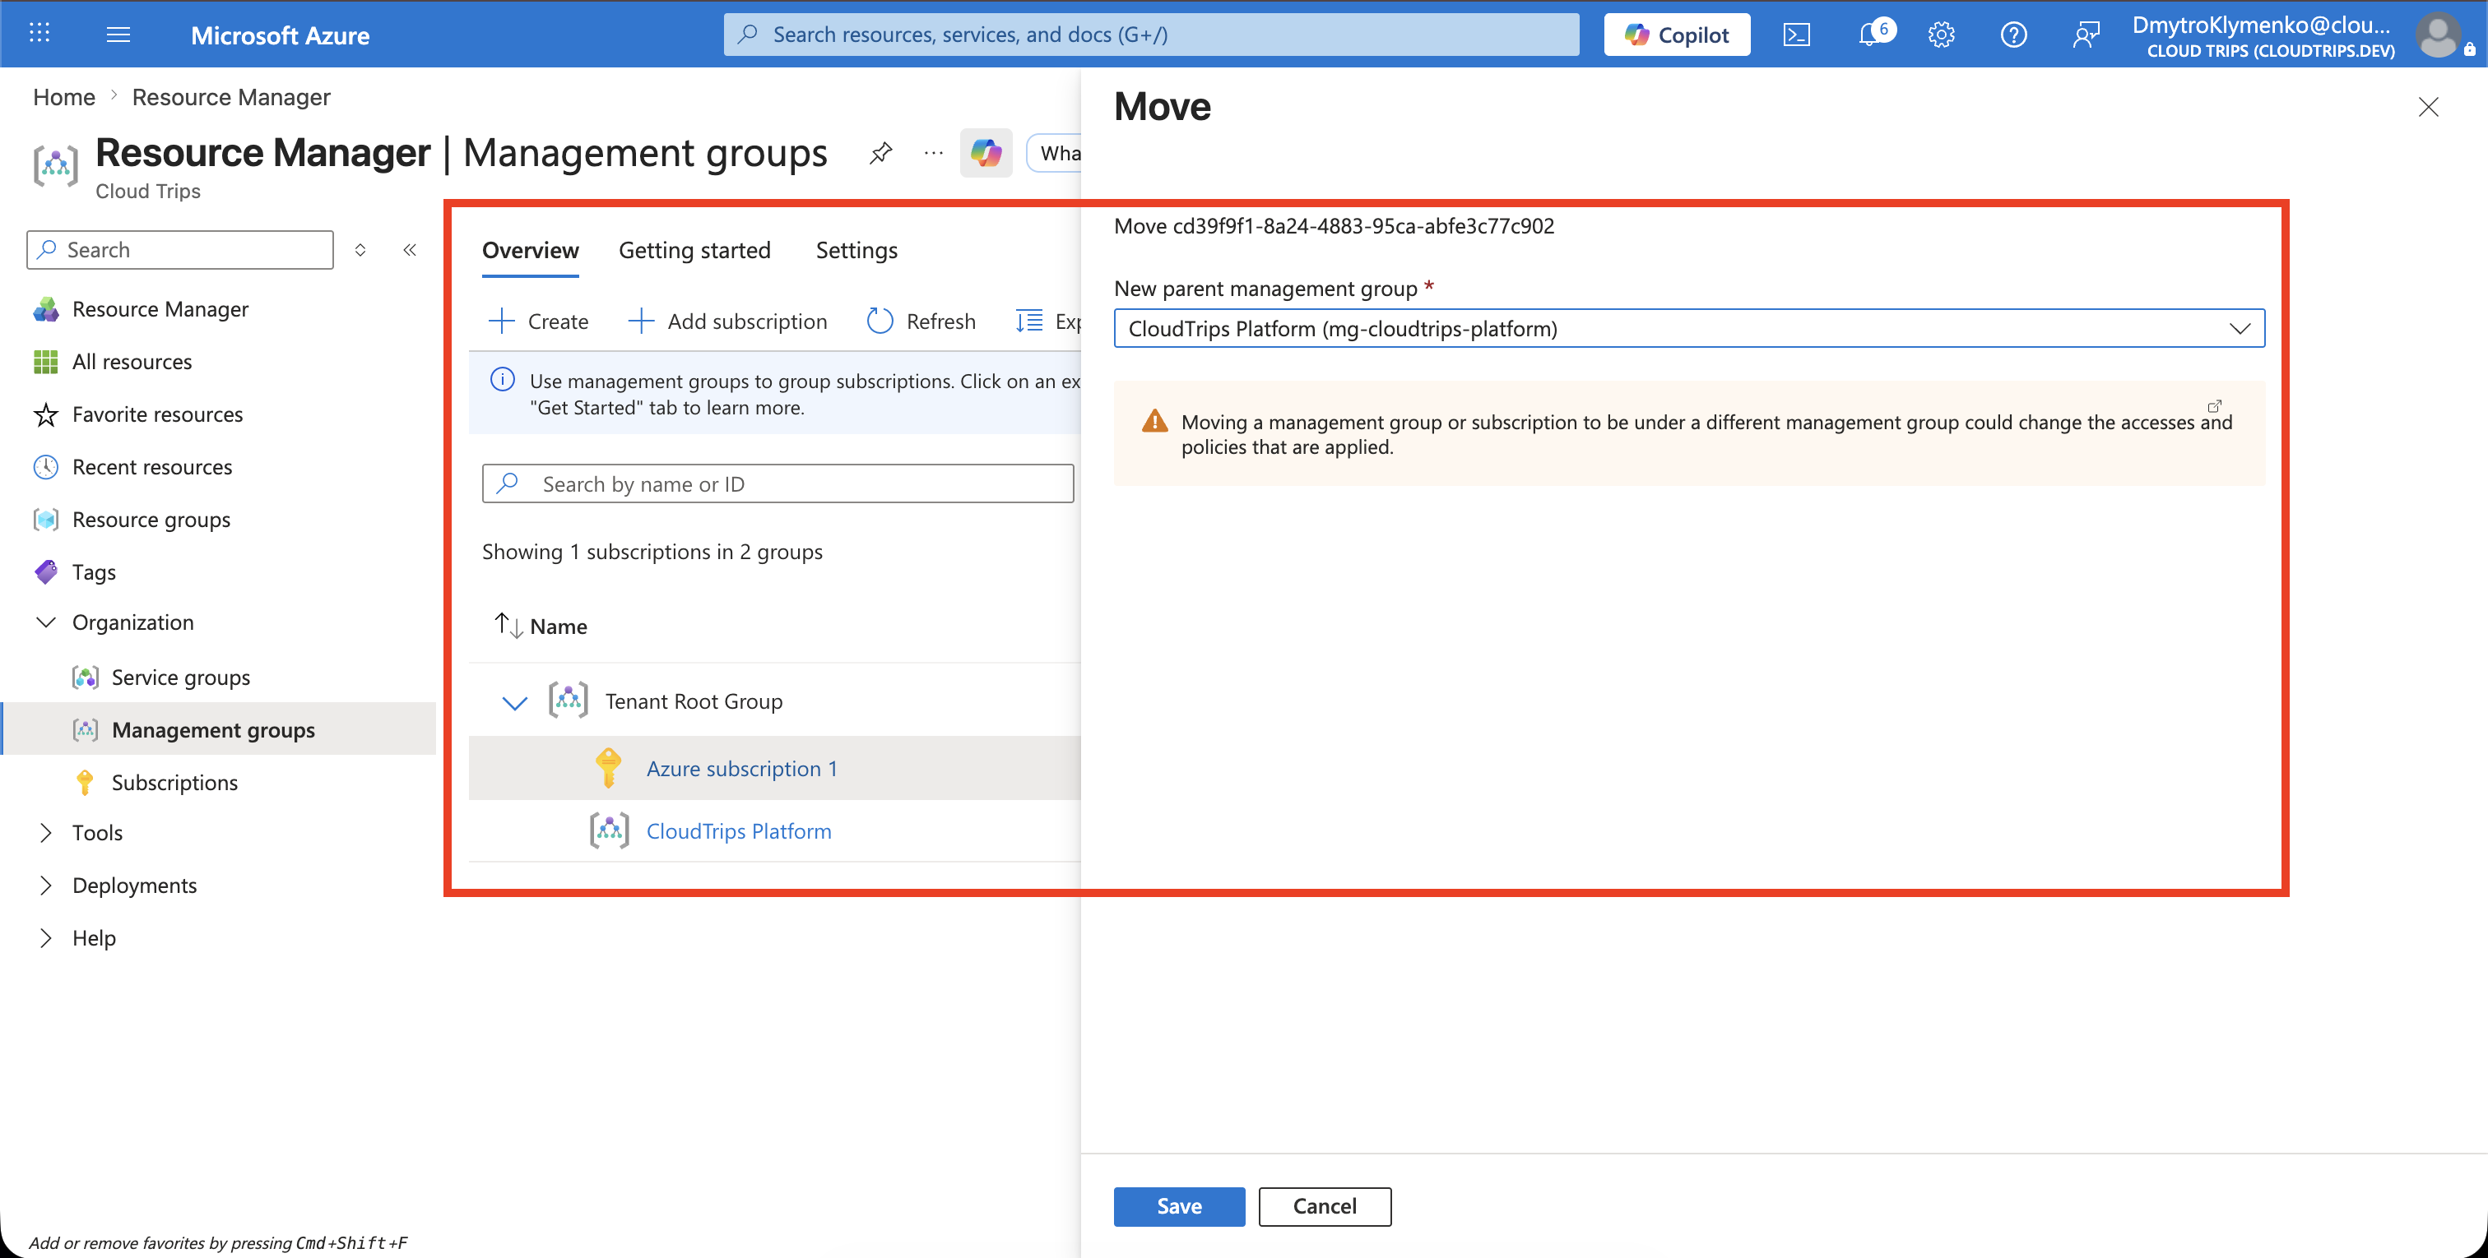Viewport: 2488px width, 1258px height.
Task: Open Tags in sidebar
Action: click(x=94, y=572)
